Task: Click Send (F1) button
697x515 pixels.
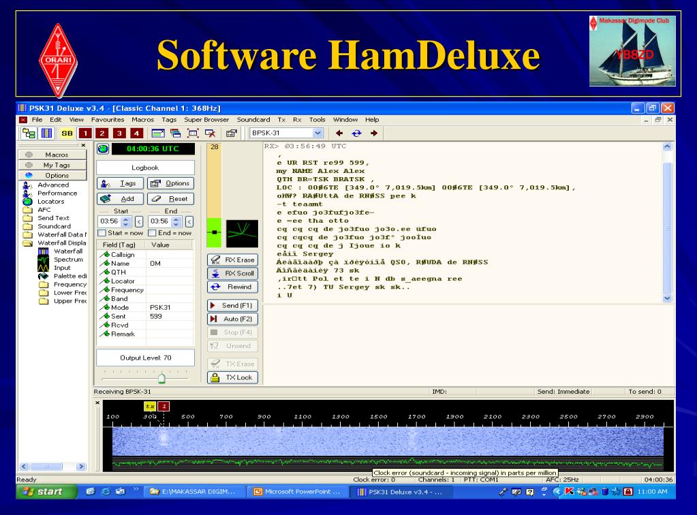Action: [x=232, y=306]
